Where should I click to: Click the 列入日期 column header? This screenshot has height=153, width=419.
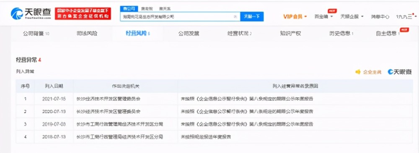[x=54, y=86]
